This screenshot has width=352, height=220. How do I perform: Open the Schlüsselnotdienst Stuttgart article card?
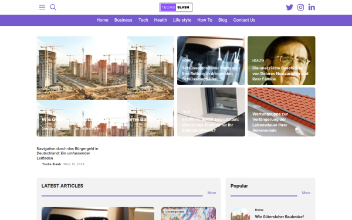pos(211,60)
